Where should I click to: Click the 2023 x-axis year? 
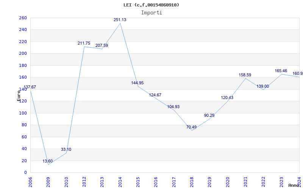(x=281, y=182)
